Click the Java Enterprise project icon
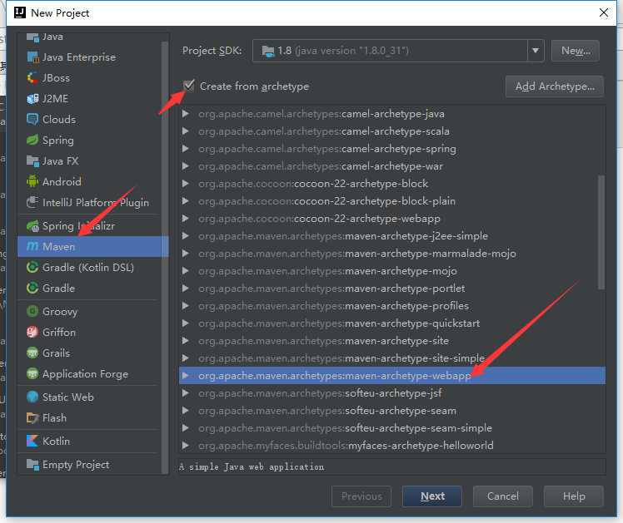Screen dimensions: 623x523 click(x=33, y=57)
